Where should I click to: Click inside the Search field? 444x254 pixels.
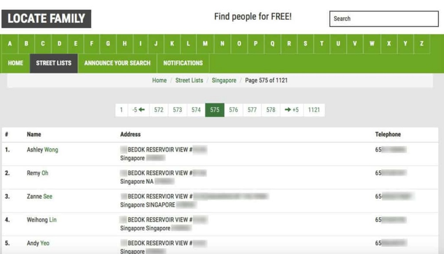(x=384, y=19)
